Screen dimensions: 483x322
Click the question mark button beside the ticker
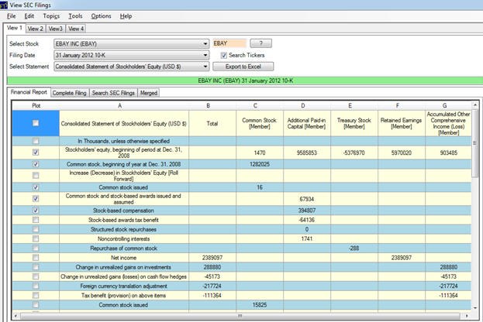(260, 44)
